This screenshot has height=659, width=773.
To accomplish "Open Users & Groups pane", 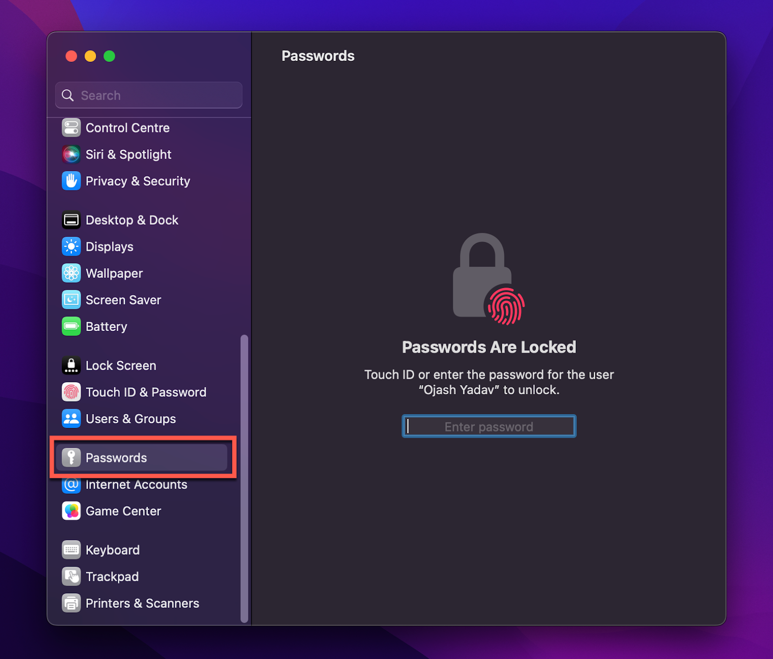I will point(142,419).
